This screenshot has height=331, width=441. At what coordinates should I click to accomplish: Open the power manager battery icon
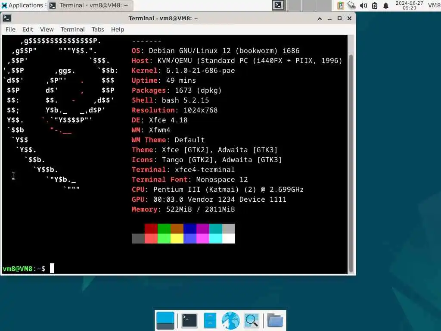point(375,5)
